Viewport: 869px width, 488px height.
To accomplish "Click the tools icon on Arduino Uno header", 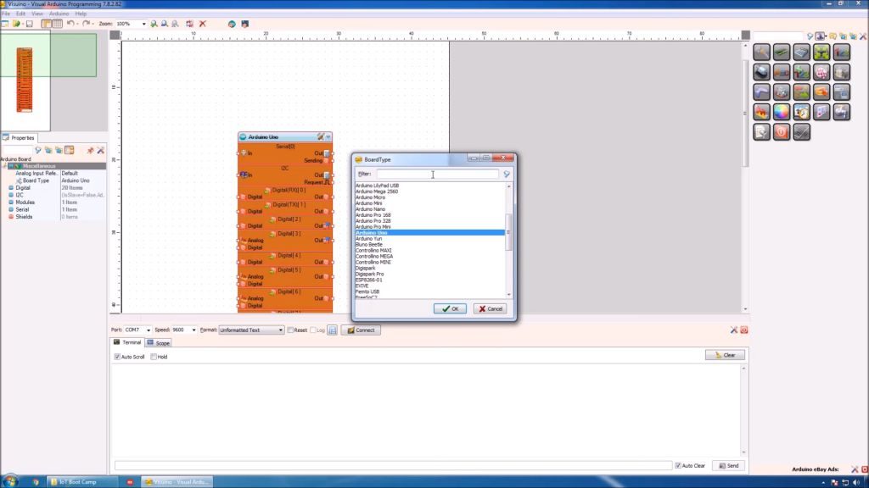I will point(321,136).
